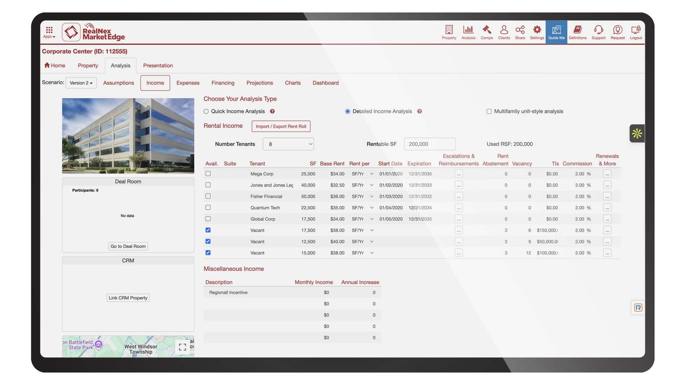Click the Share icon

[520, 32]
